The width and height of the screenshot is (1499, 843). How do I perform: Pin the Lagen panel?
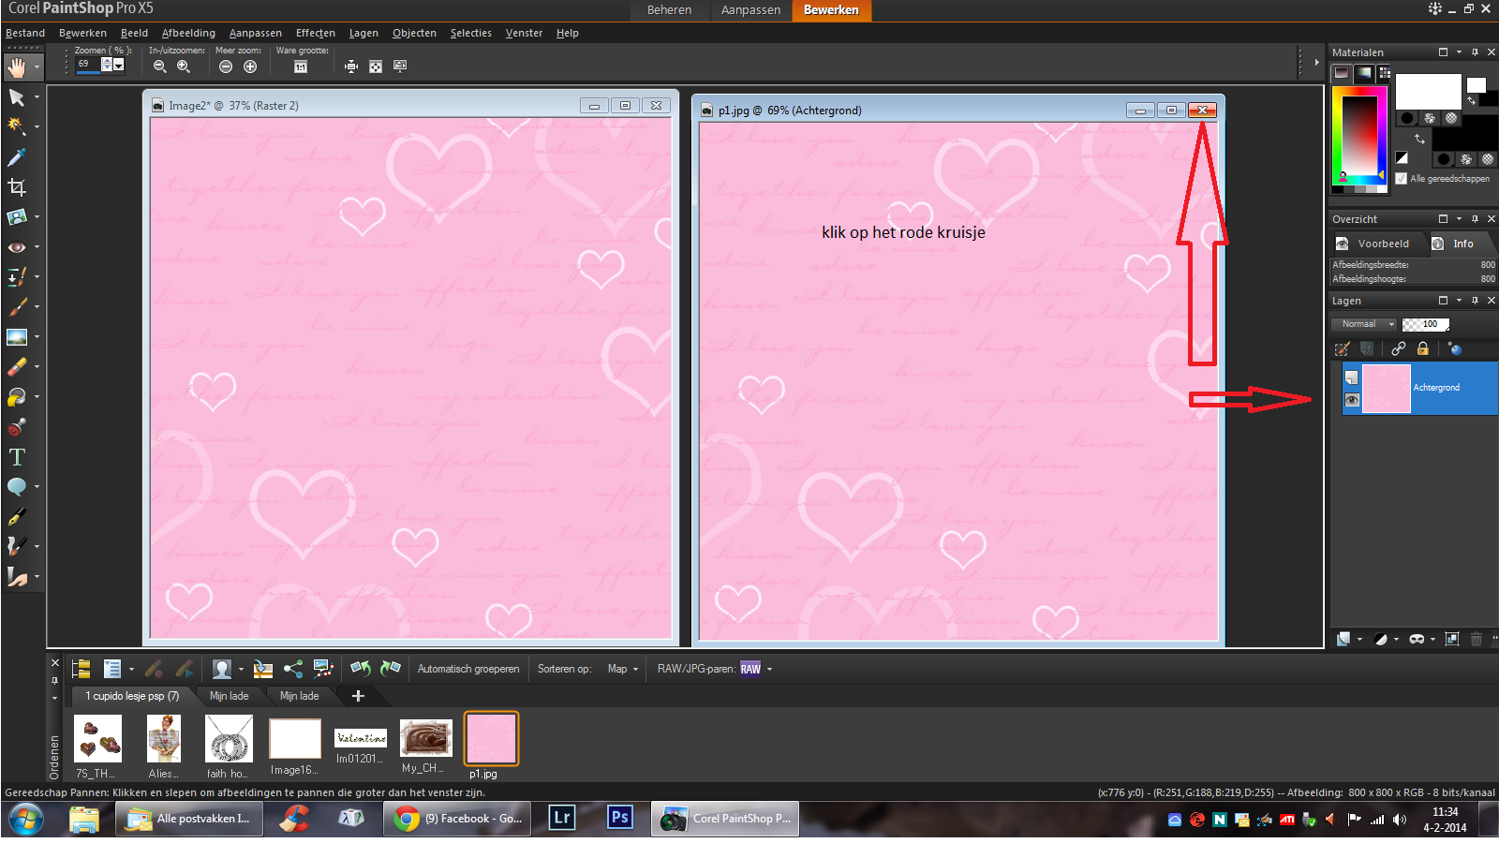pyautogui.click(x=1475, y=301)
